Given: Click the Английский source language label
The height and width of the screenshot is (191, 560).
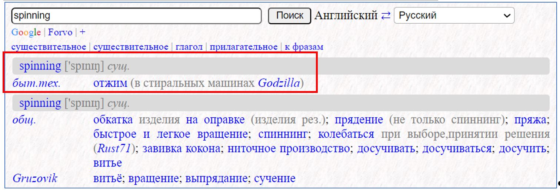Looking at the screenshot, I should point(346,16).
